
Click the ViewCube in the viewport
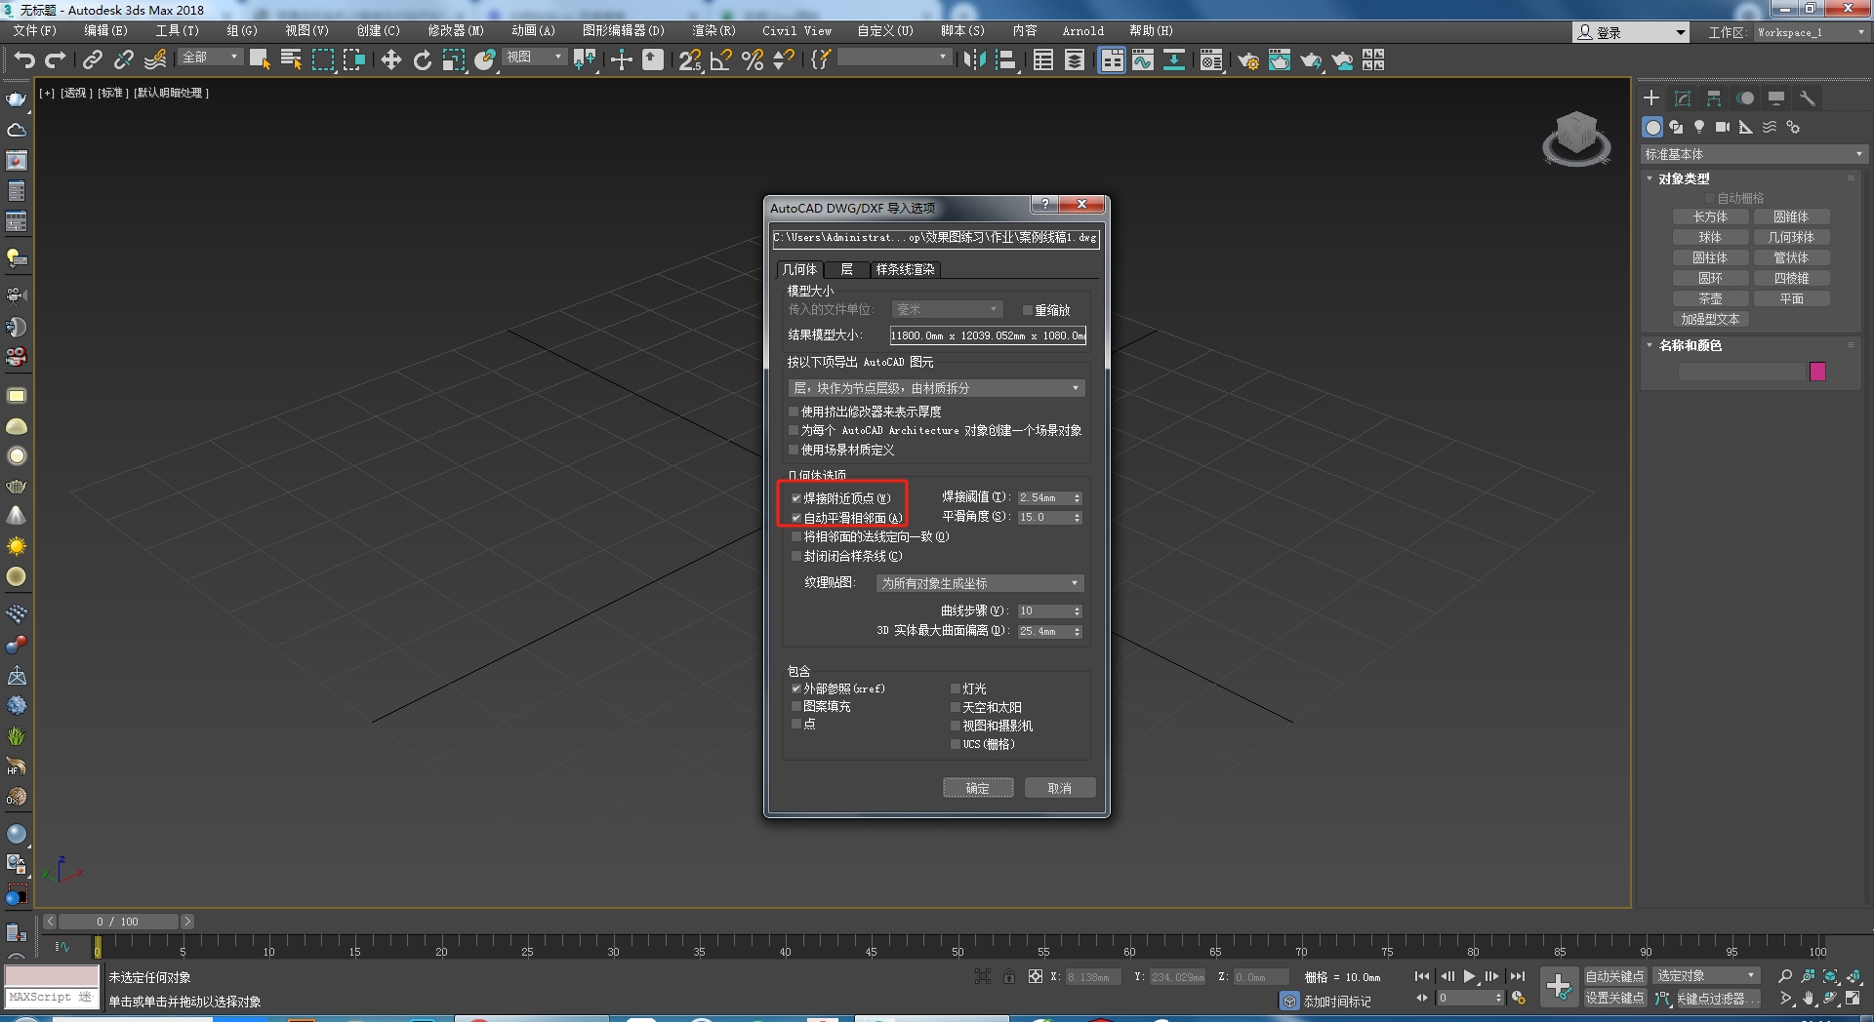pyautogui.click(x=1576, y=137)
